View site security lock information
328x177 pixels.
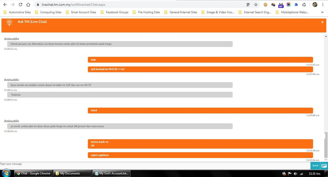(38, 5)
